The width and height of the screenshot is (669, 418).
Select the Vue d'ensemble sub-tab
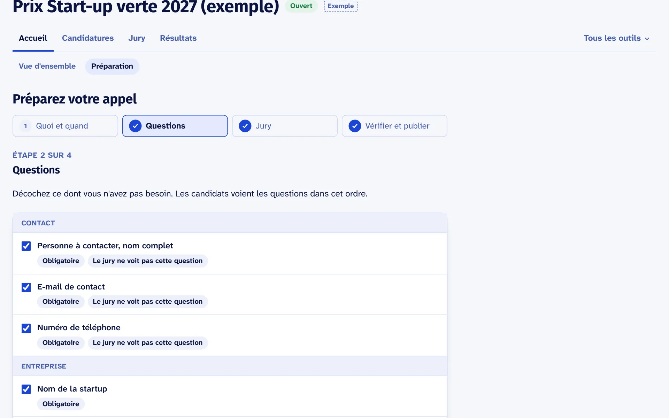coord(47,66)
